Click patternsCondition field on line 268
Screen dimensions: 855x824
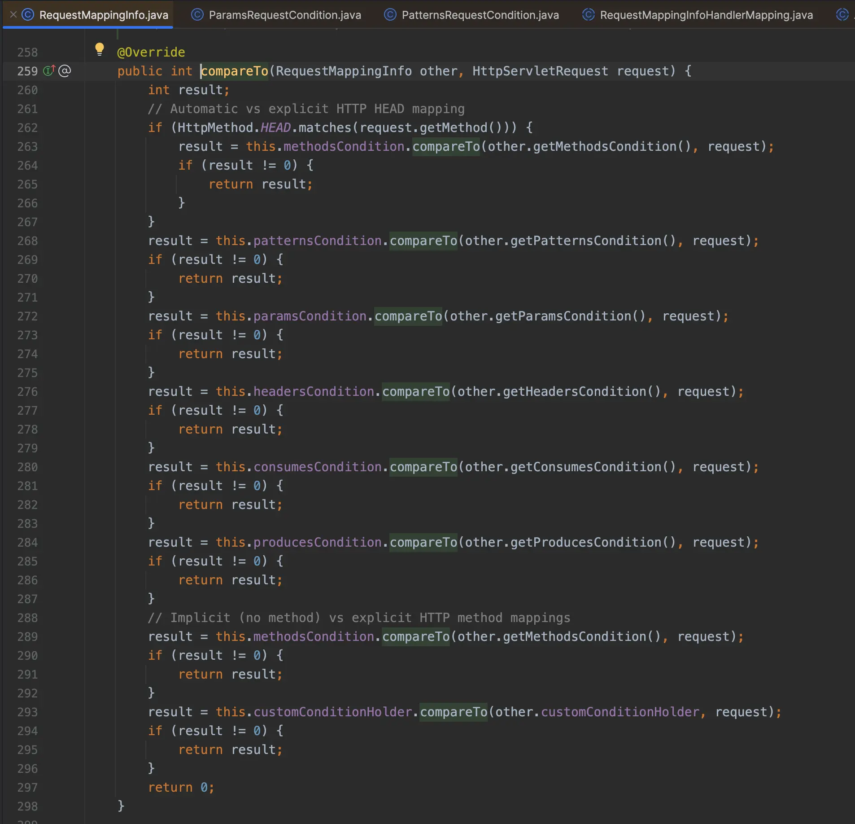317,241
